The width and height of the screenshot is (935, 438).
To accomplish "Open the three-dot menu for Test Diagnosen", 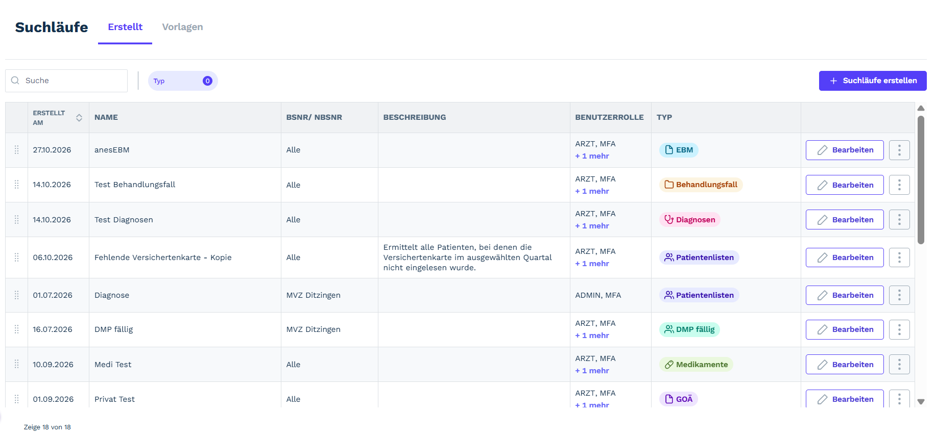I will (x=899, y=220).
